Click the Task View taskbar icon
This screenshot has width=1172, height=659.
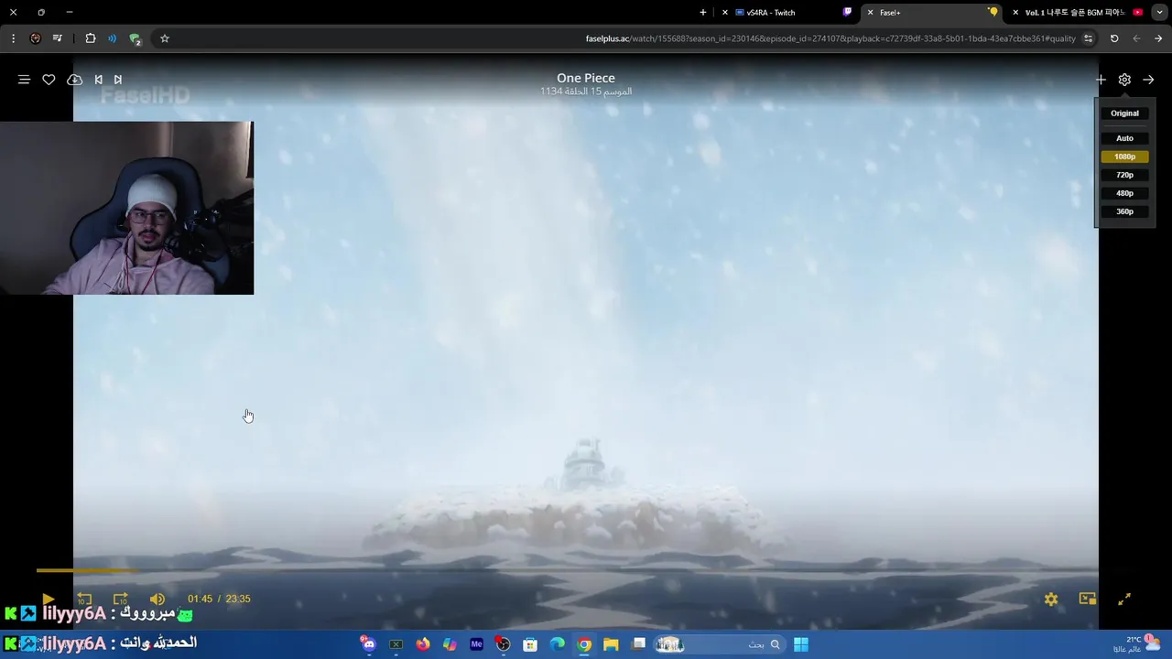click(638, 644)
